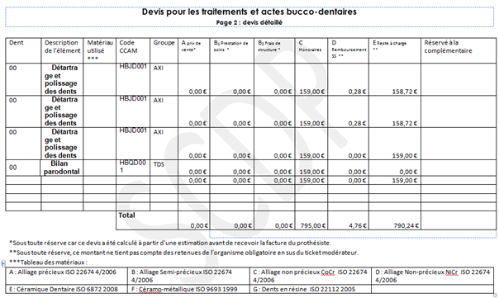This screenshot has width=499, height=298.
Task: Click the HBQD001 code cell
Action: (133, 168)
